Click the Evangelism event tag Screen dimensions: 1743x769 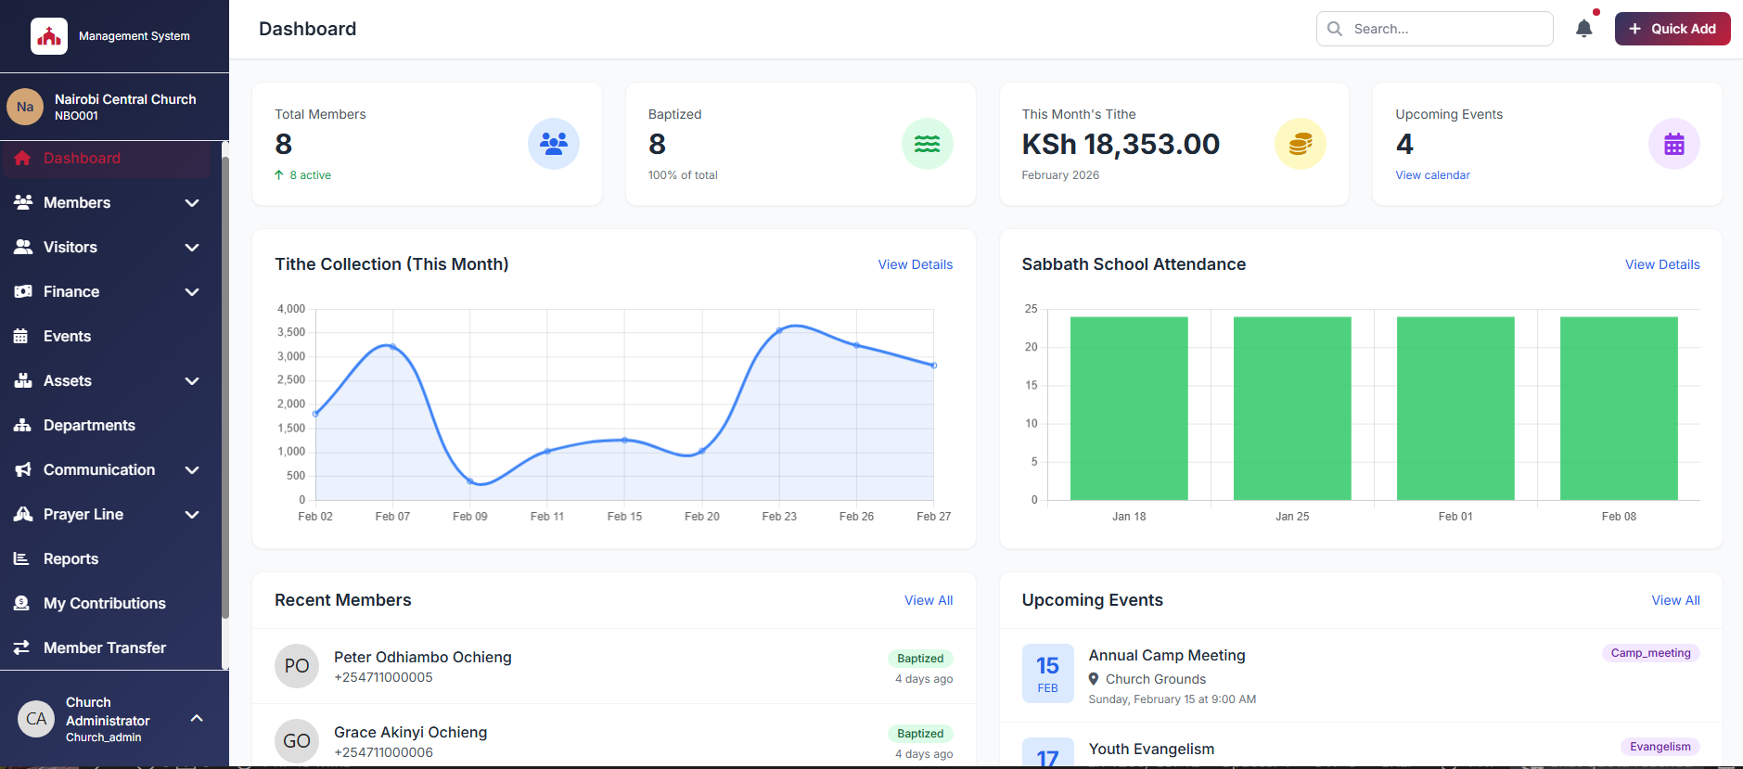[x=1660, y=747]
